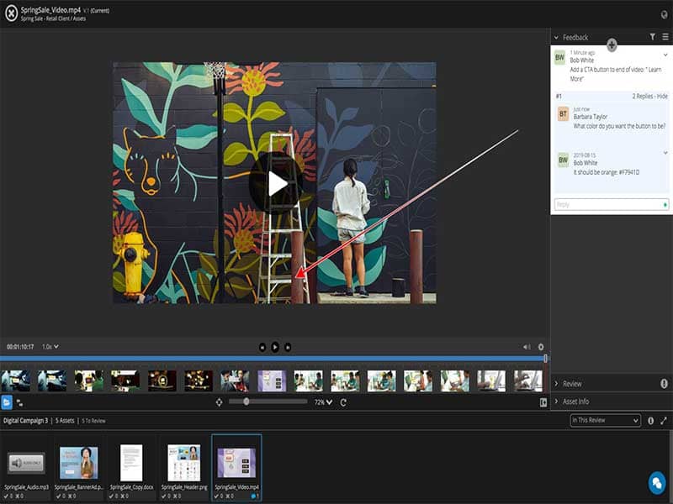Click the fit-to-screen crosshair icon
This screenshot has height=504, width=673.
(220, 402)
